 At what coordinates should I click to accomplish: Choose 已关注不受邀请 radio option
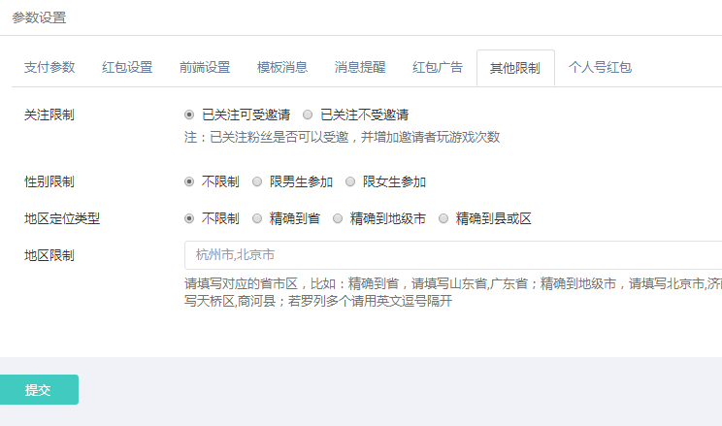pyautogui.click(x=308, y=115)
